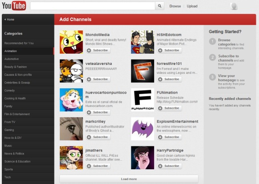Open MondoMedia channel thumbnail
This screenshot has width=259, height=184.
(x=71, y=42)
